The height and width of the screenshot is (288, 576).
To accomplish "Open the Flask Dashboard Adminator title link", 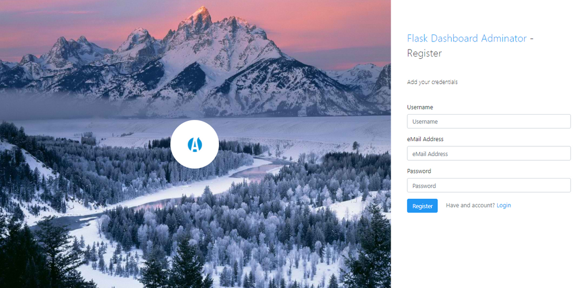I will (x=467, y=38).
